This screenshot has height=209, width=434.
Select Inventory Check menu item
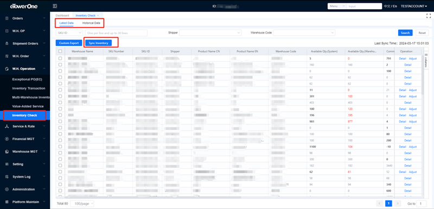coord(24,115)
